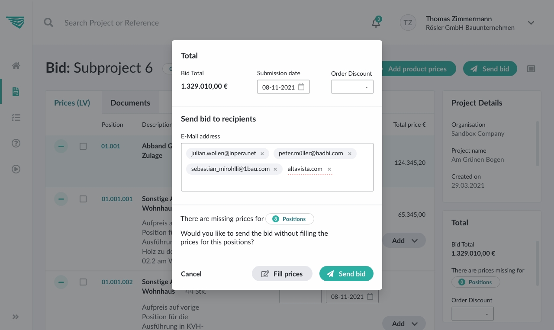Expand sidebar with double chevron
The width and height of the screenshot is (554, 330).
point(16,317)
